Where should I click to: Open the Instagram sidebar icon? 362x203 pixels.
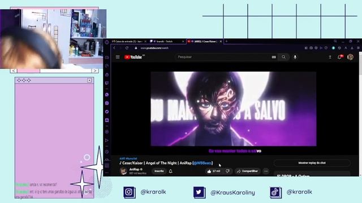(107, 103)
